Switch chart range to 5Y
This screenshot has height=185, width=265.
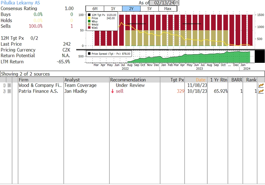[150, 9]
